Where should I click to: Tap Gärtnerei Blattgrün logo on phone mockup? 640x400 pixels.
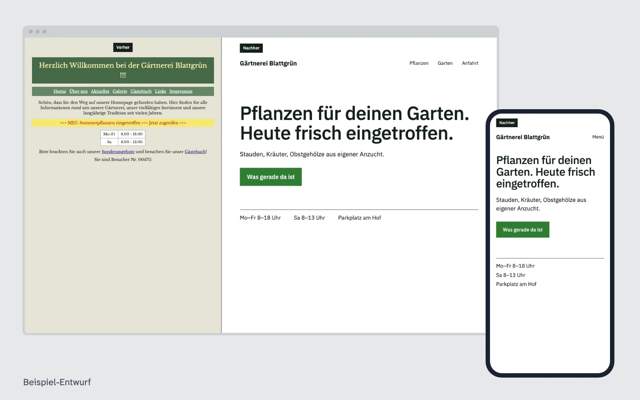(523, 137)
